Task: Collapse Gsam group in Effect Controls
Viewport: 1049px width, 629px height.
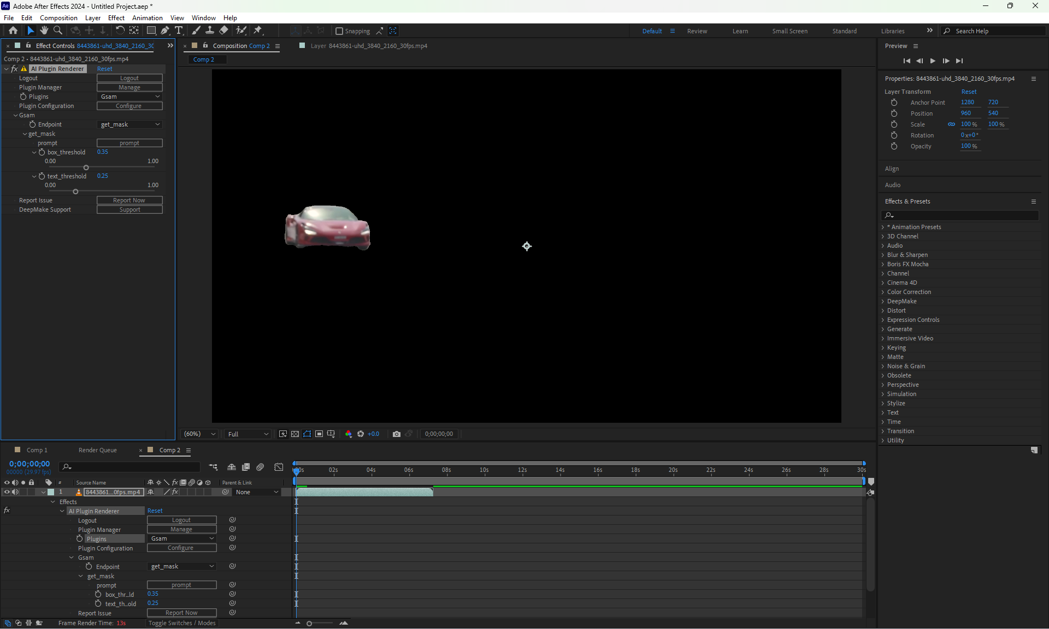Action: click(15, 115)
